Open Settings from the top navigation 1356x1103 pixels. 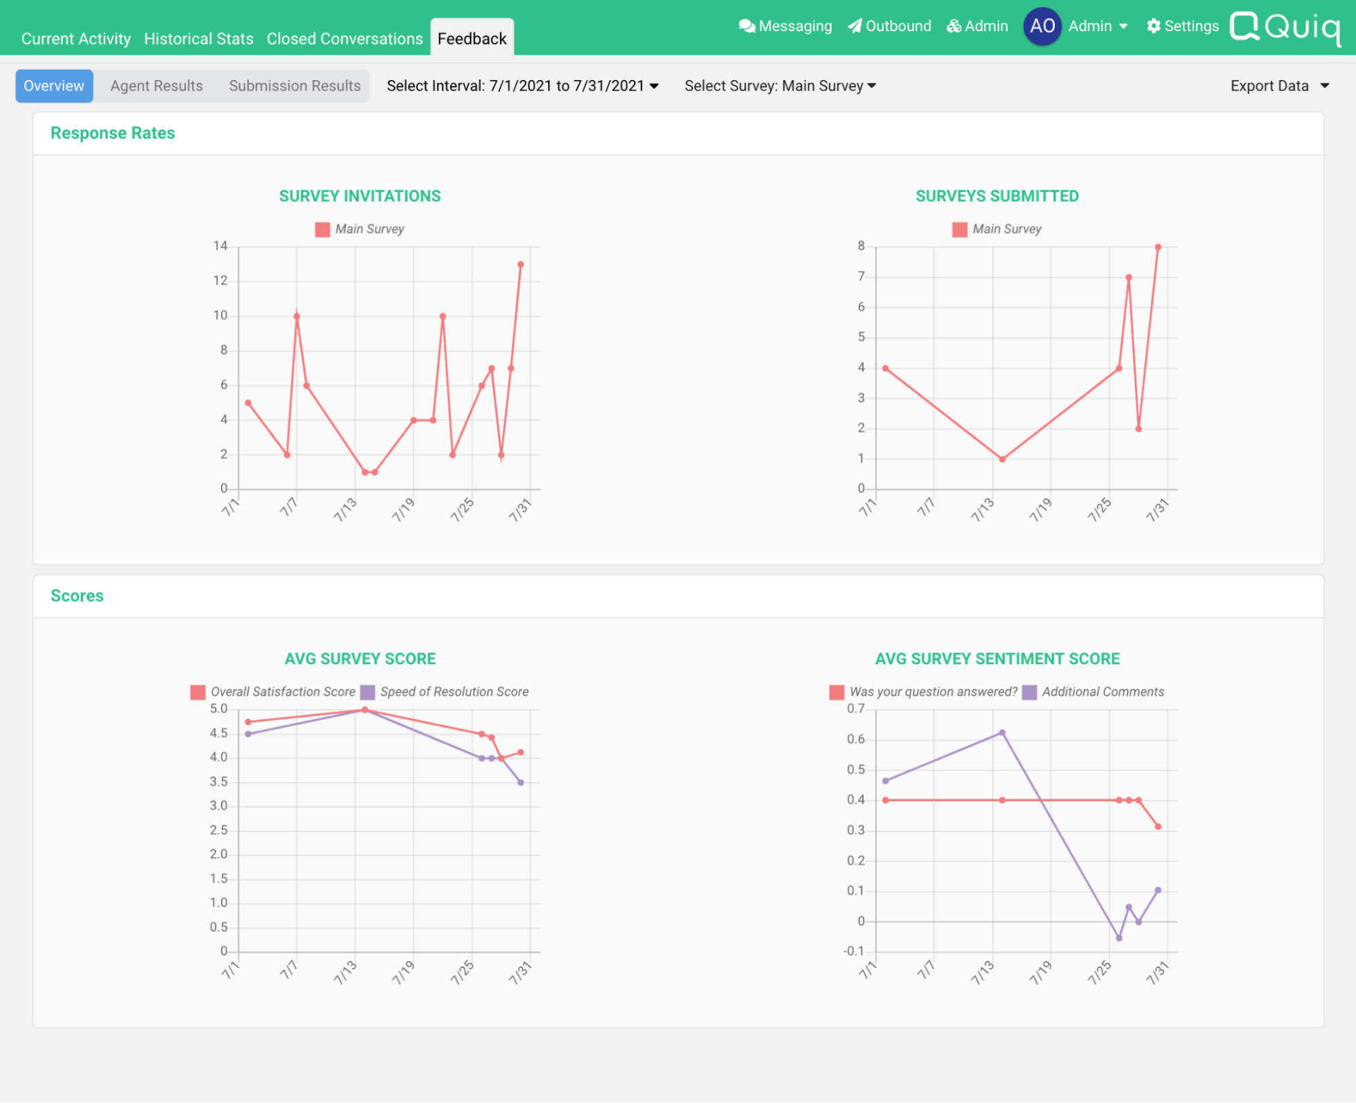point(1183,26)
